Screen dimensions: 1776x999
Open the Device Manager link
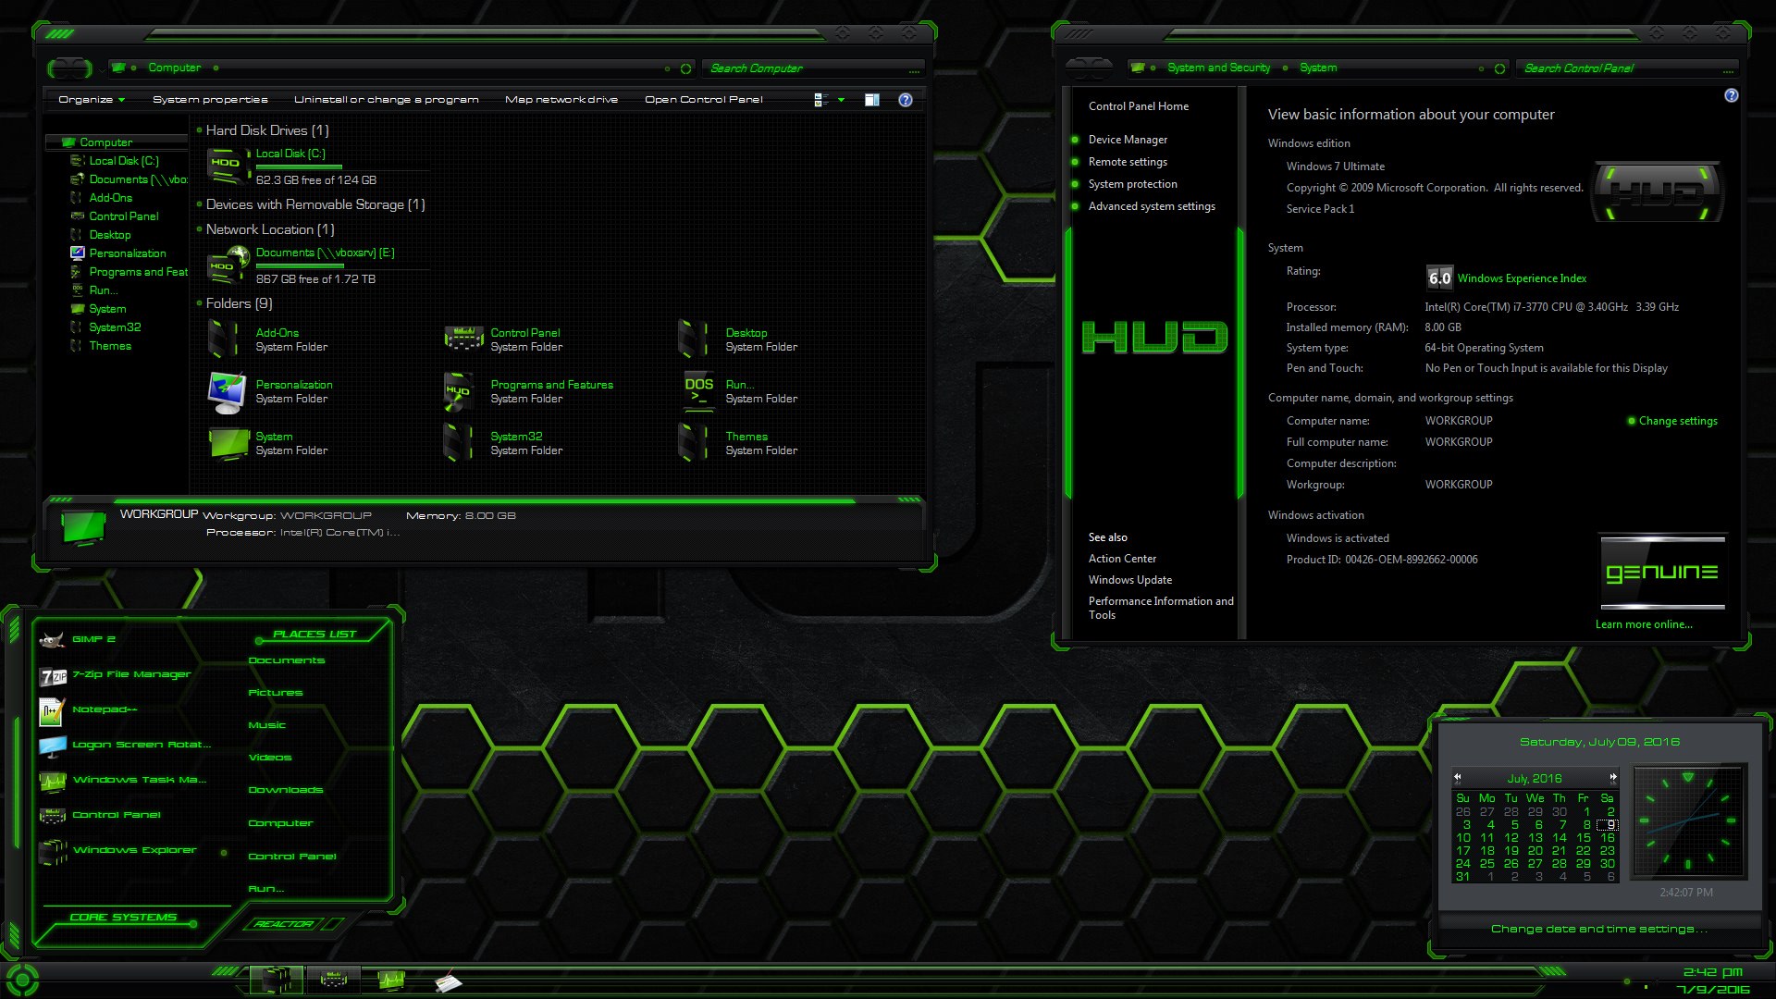click(1128, 140)
